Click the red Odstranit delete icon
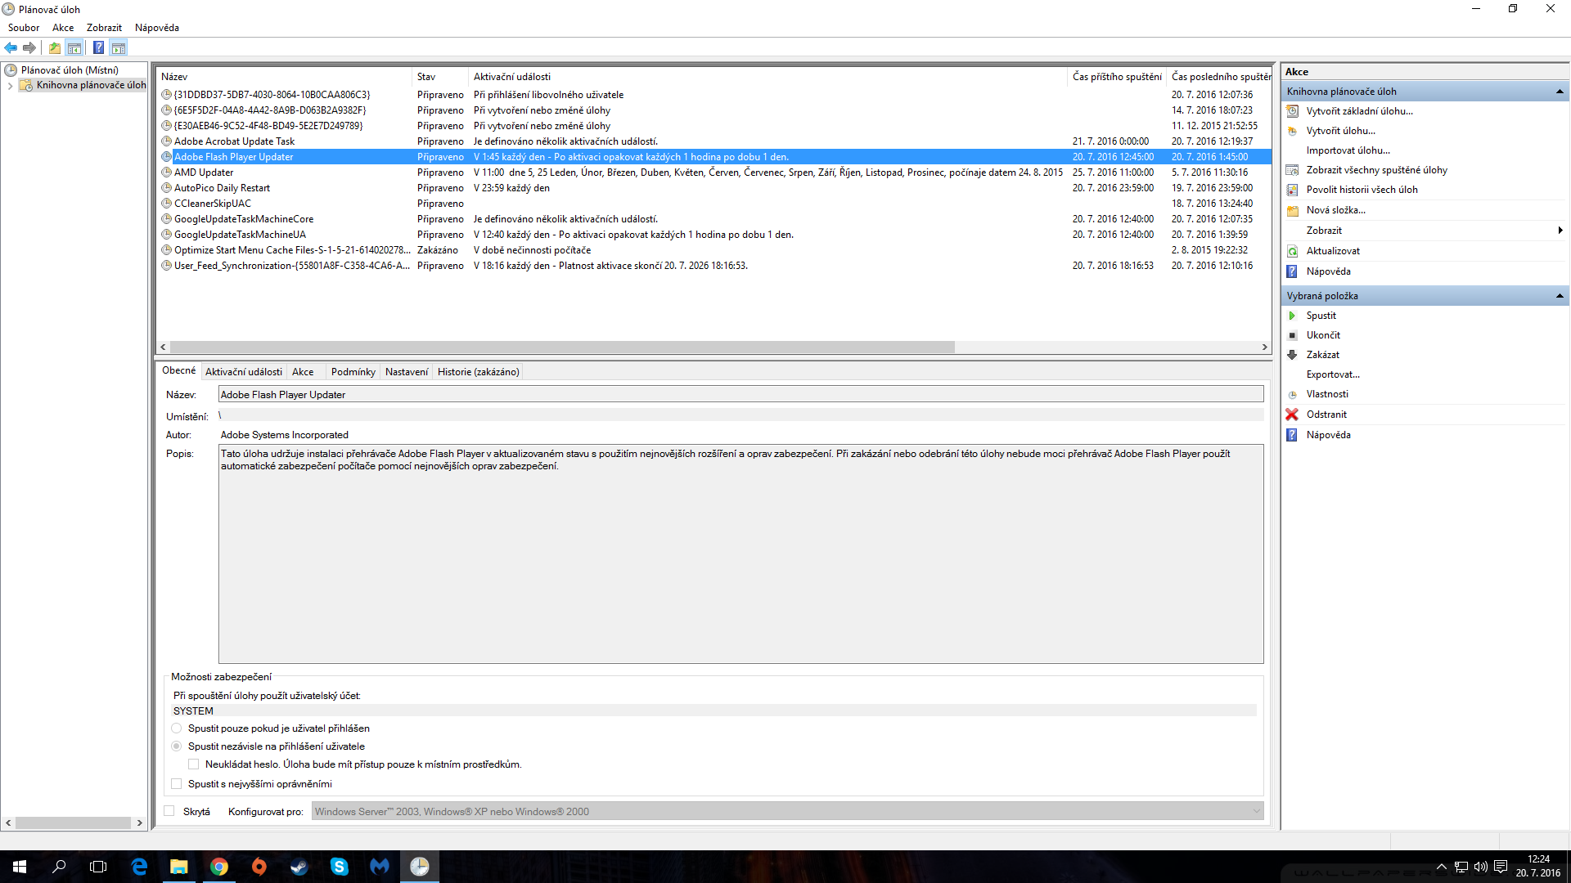This screenshot has width=1571, height=883. (x=1292, y=415)
